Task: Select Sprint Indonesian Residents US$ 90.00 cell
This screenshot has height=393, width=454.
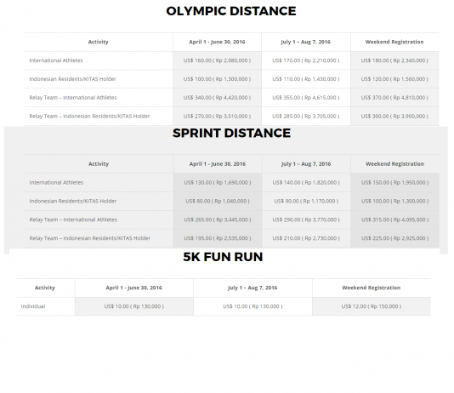Action: [306, 201]
